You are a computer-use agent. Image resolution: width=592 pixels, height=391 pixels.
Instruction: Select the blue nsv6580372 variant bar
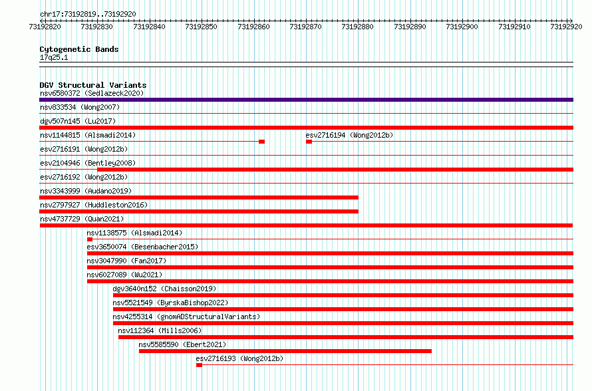tap(306, 100)
